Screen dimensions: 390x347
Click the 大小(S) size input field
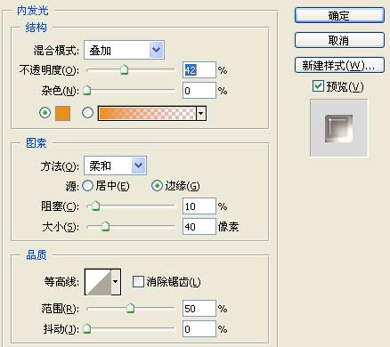(199, 227)
